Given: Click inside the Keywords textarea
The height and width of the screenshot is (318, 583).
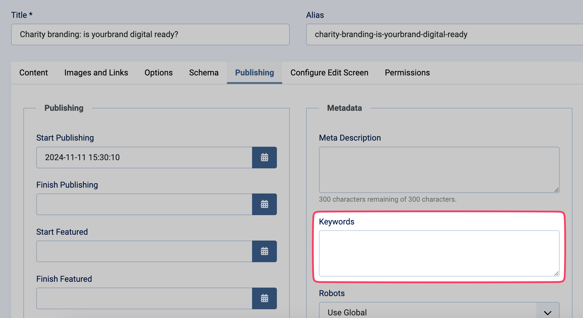Looking at the screenshot, I should point(439,253).
